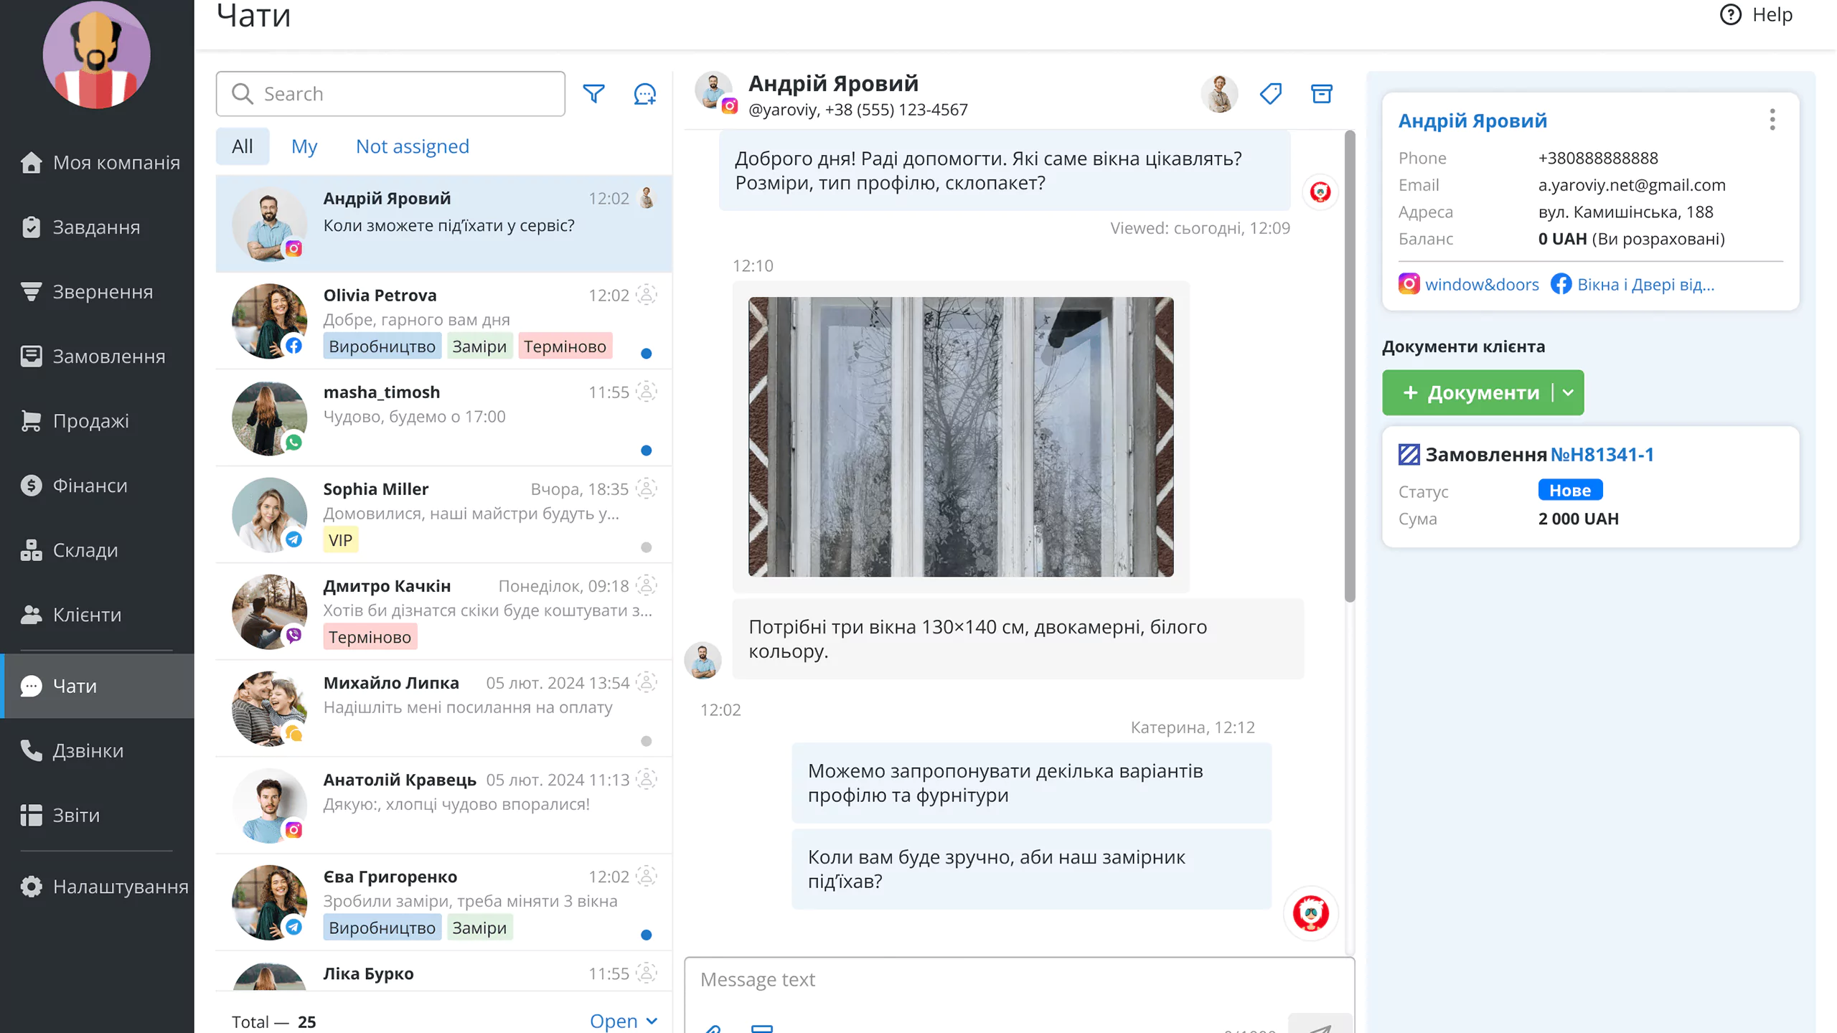Click the assigned agent avatar in chat header
The width and height of the screenshot is (1837, 1033).
tap(1219, 94)
